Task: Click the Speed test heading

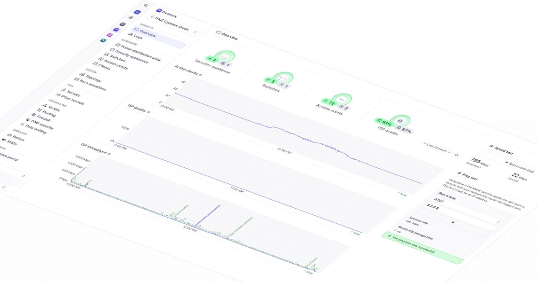Action: [x=504, y=150]
